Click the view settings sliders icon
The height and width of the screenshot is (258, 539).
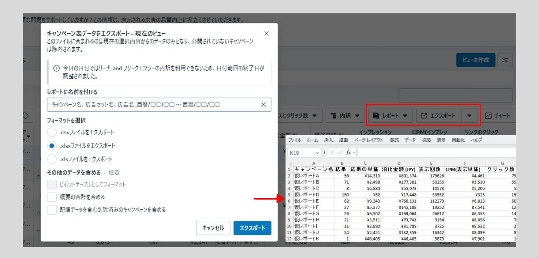505,60
